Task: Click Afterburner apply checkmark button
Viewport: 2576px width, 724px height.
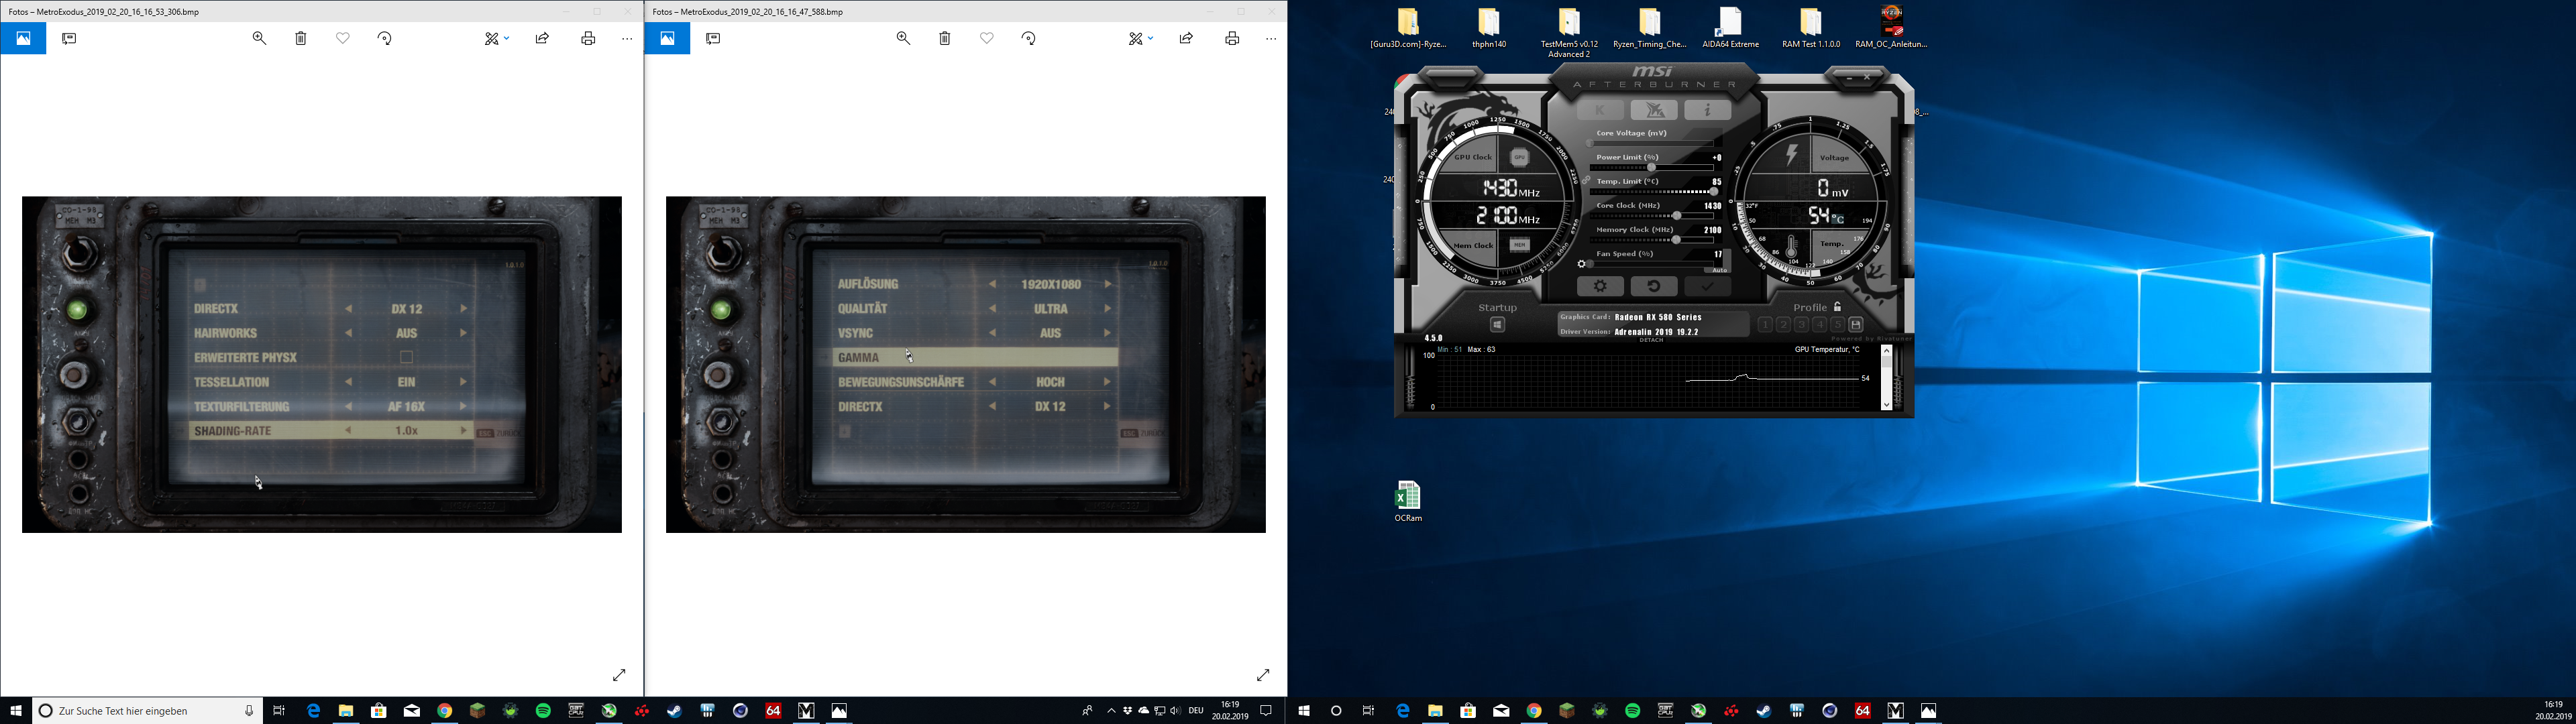Action: point(1708,287)
